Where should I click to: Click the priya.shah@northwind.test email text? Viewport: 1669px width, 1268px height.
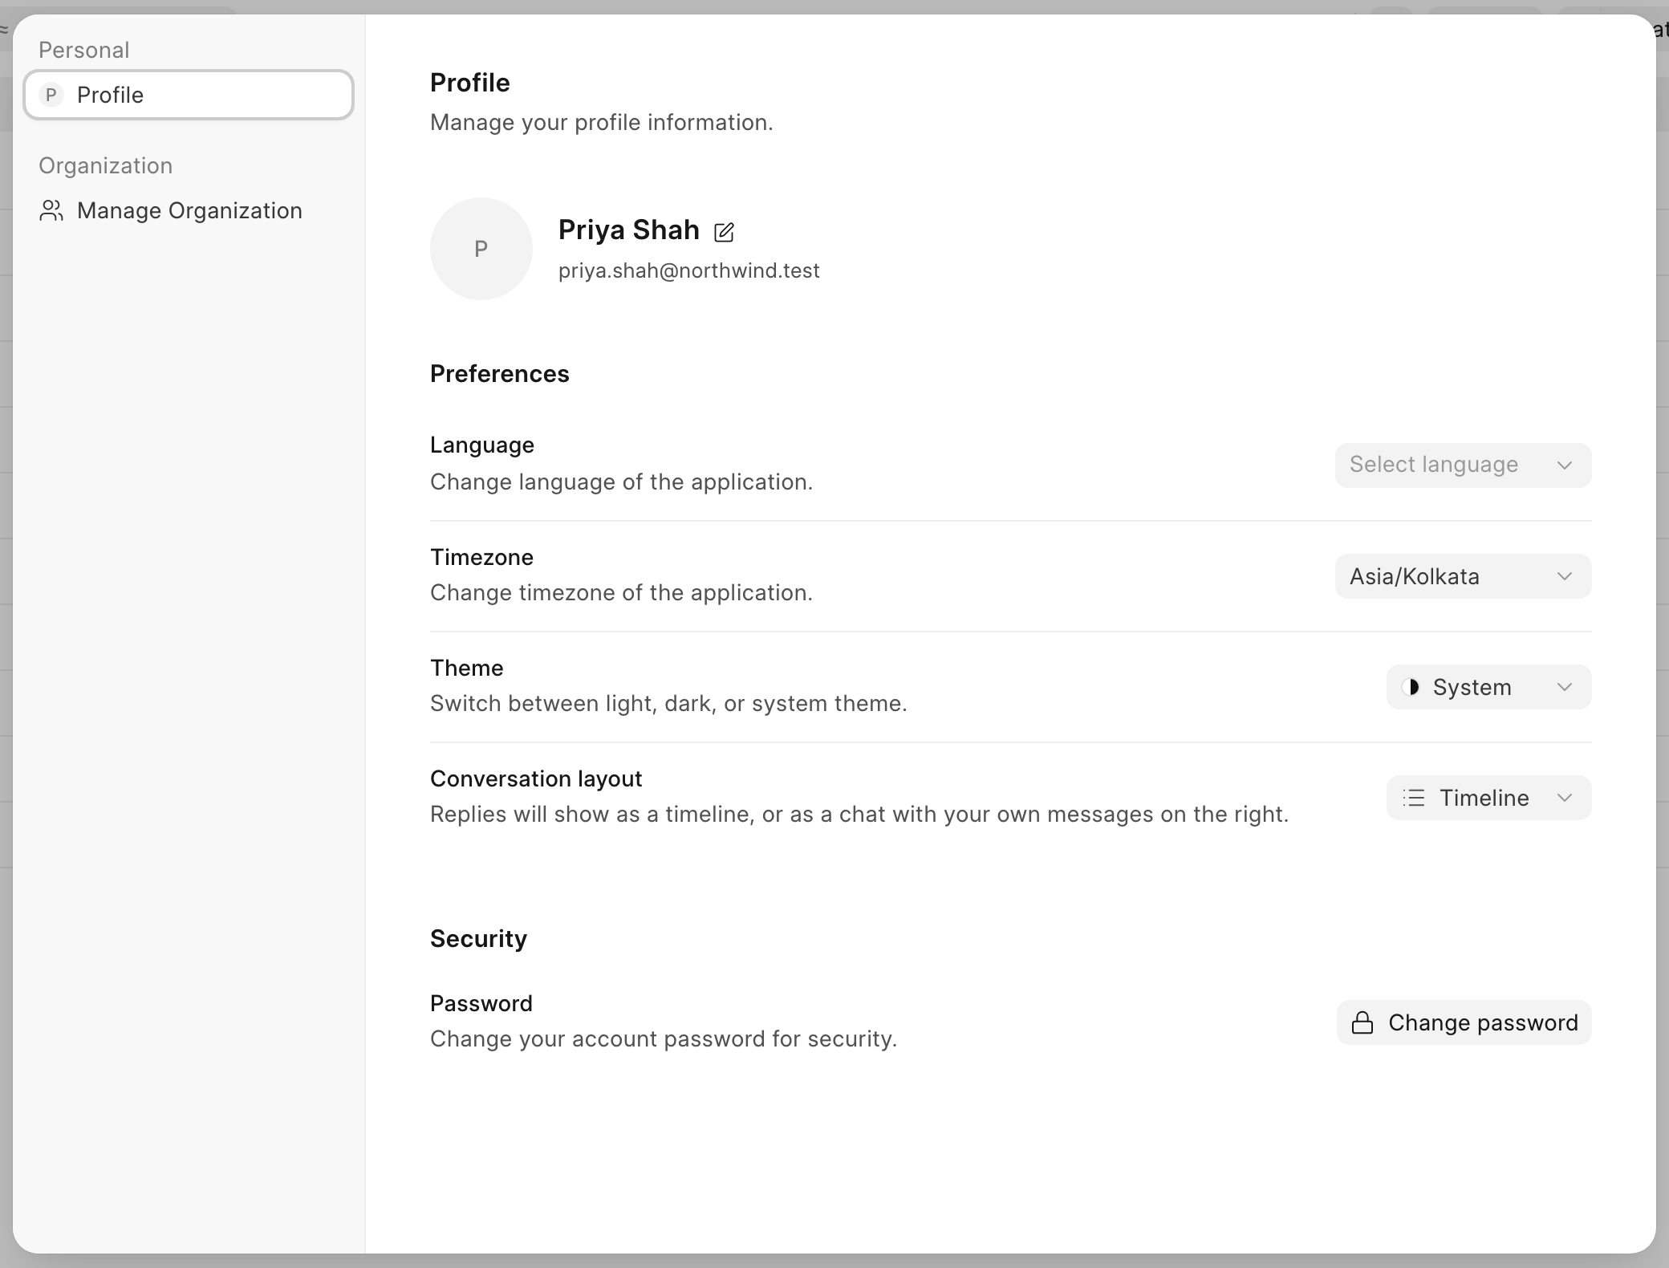(688, 270)
